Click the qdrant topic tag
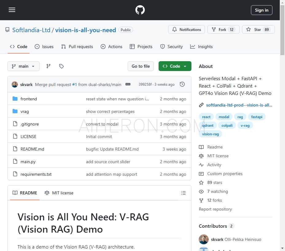 tap(208, 125)
